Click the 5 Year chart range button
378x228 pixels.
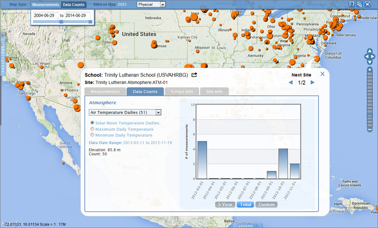click(225, 205)
